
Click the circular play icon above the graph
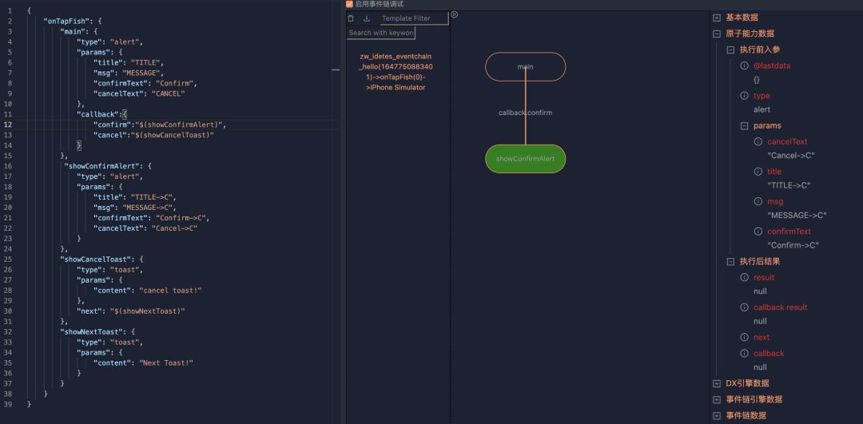(x=455, y=14)
